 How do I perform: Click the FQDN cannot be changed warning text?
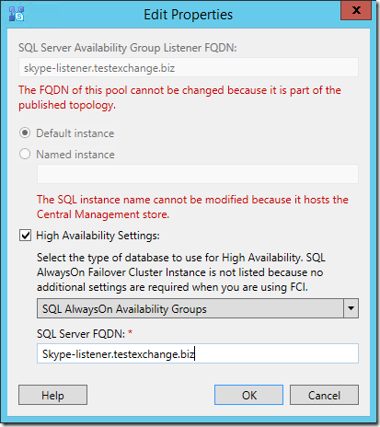pyautogui.click(x=179, y=98)
